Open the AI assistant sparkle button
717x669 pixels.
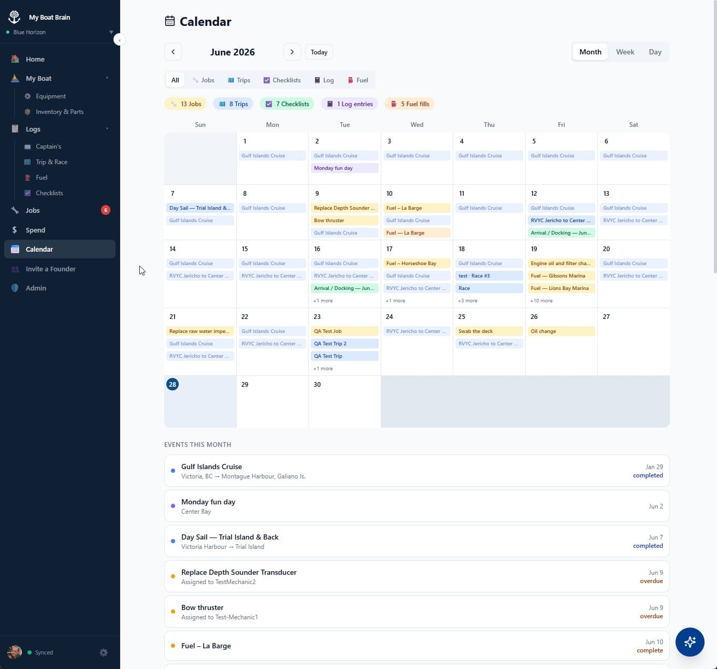690,642
